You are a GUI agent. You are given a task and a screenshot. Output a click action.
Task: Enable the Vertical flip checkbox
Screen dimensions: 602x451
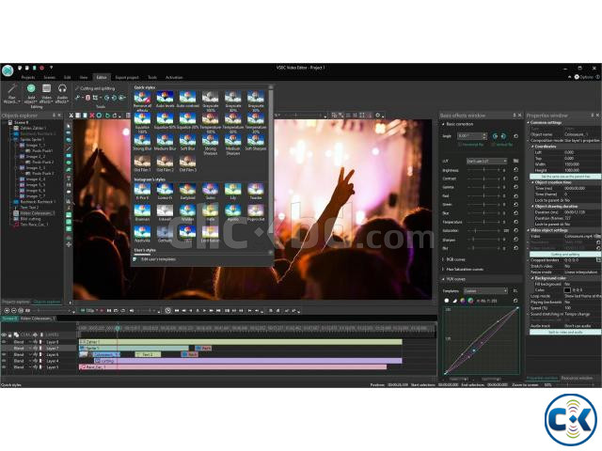click(494, 145)
